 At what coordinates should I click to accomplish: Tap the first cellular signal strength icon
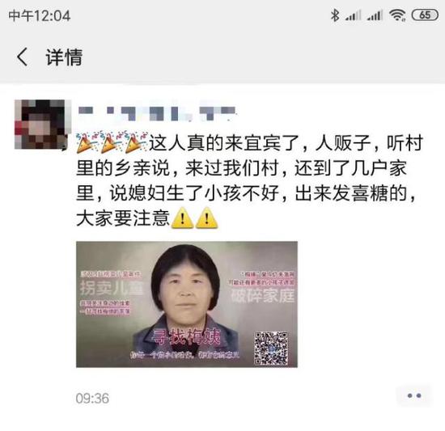click(x=354, y=15)
